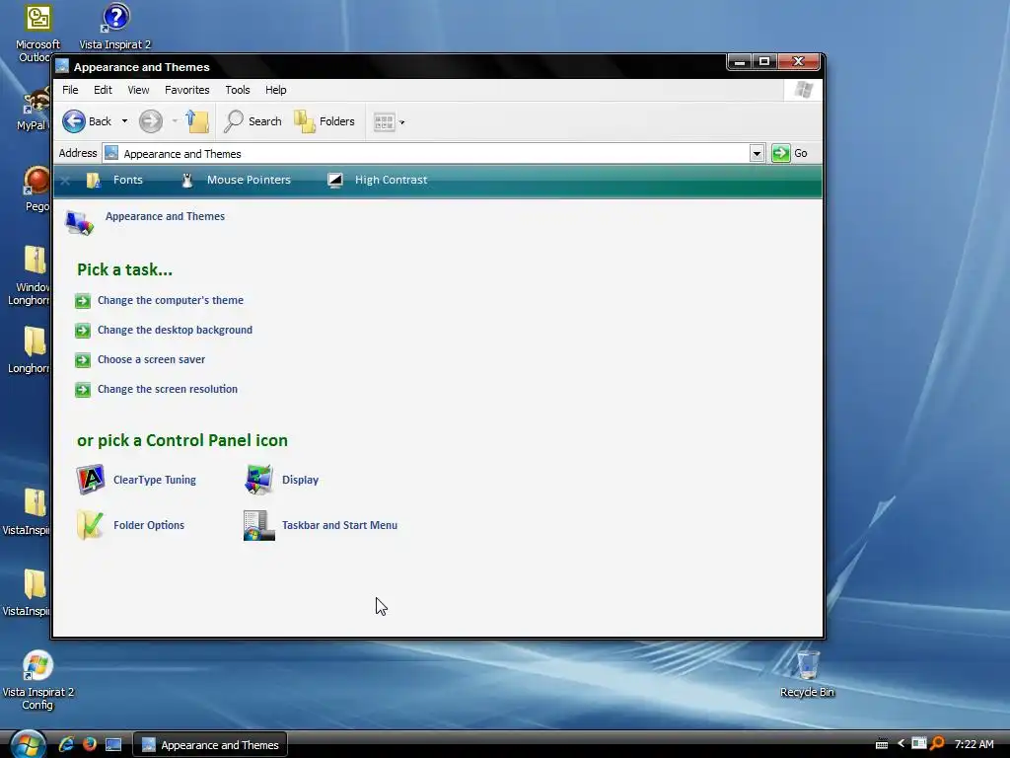Click the arrow icon beside Change the computer's theme
The width and height of the screenshot is (1010, 758).
[83, 301]
